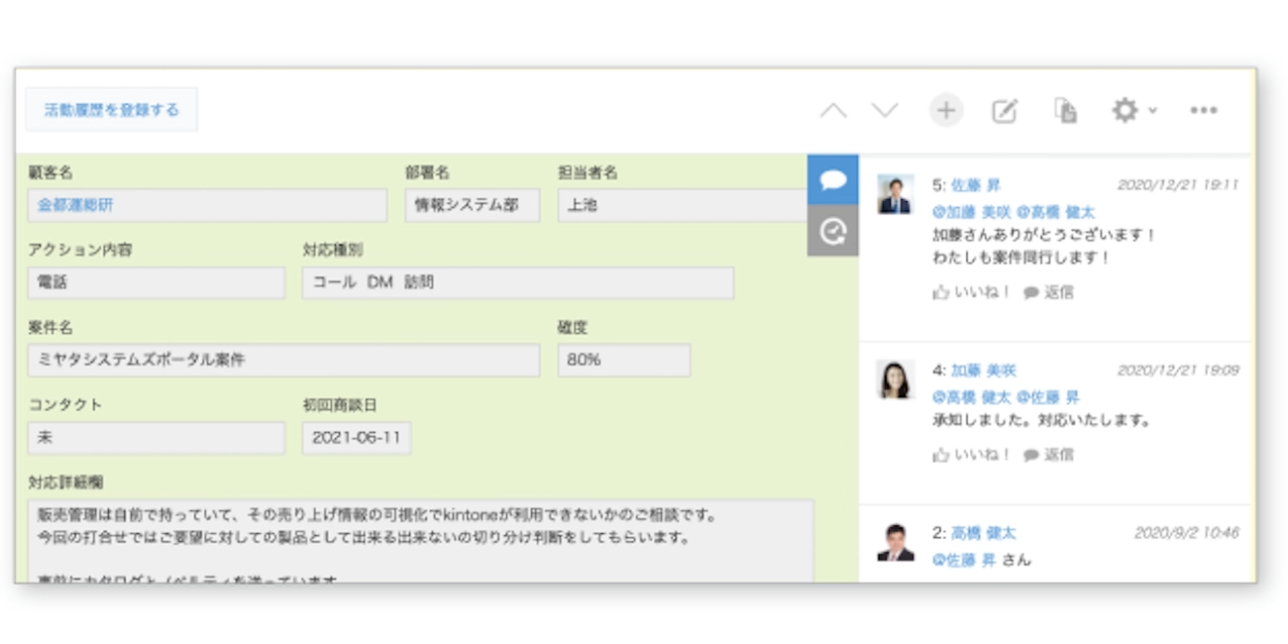Go to previous record with up arrow
The image size is (1288, 644).
[x=833, y=111]
